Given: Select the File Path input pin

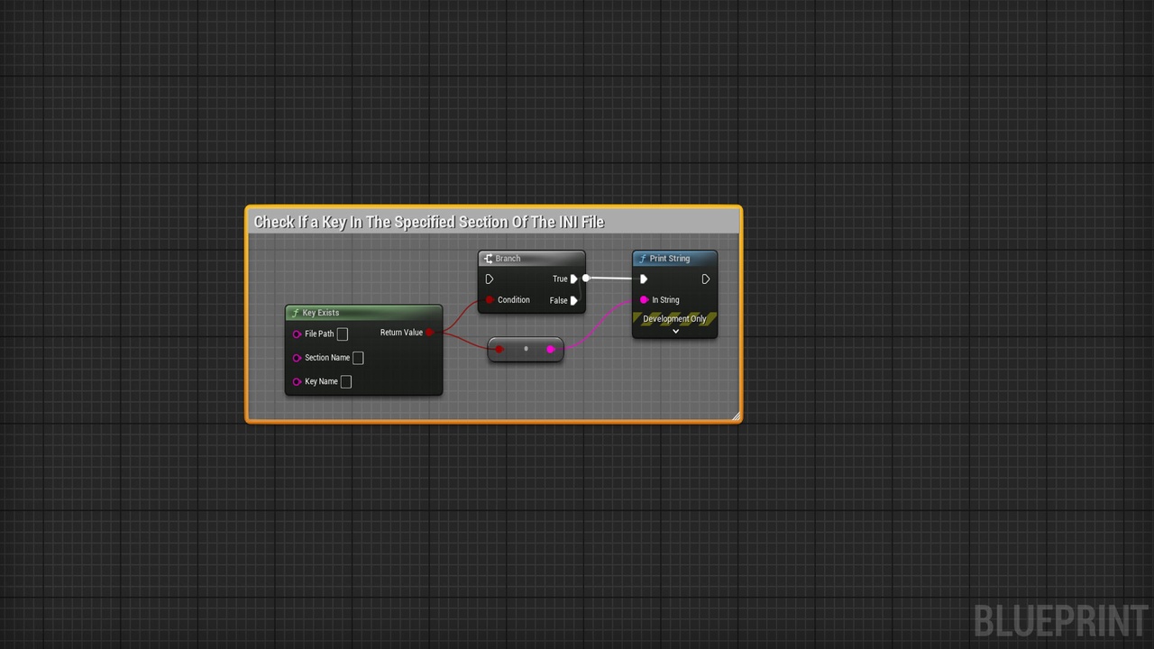Looking at the screenshot, I should tap(297, 334).
